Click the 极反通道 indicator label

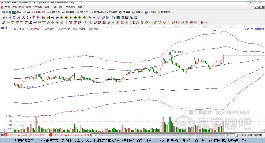(19, 29)
